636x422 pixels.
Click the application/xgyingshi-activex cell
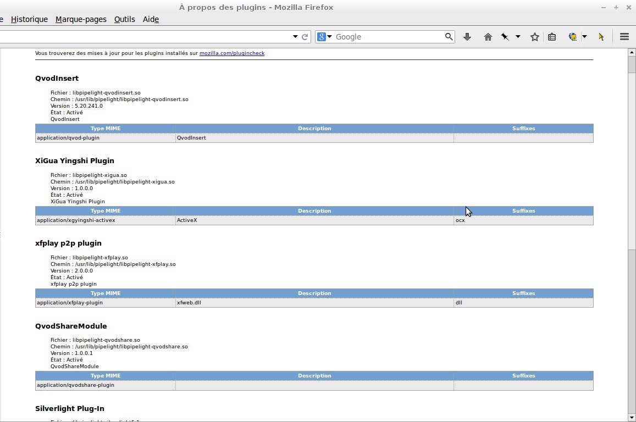(106, 220)
